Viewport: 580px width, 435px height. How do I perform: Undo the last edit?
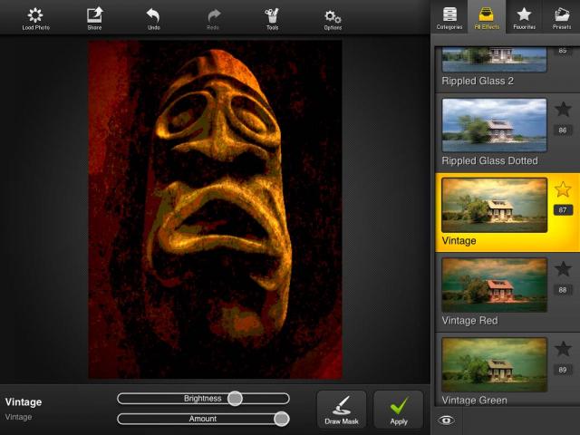[x=152, y=17]
